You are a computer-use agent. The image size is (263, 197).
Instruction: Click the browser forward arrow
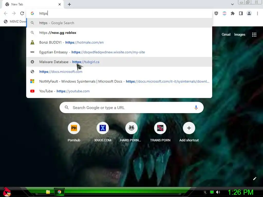(x=14, y=13)
